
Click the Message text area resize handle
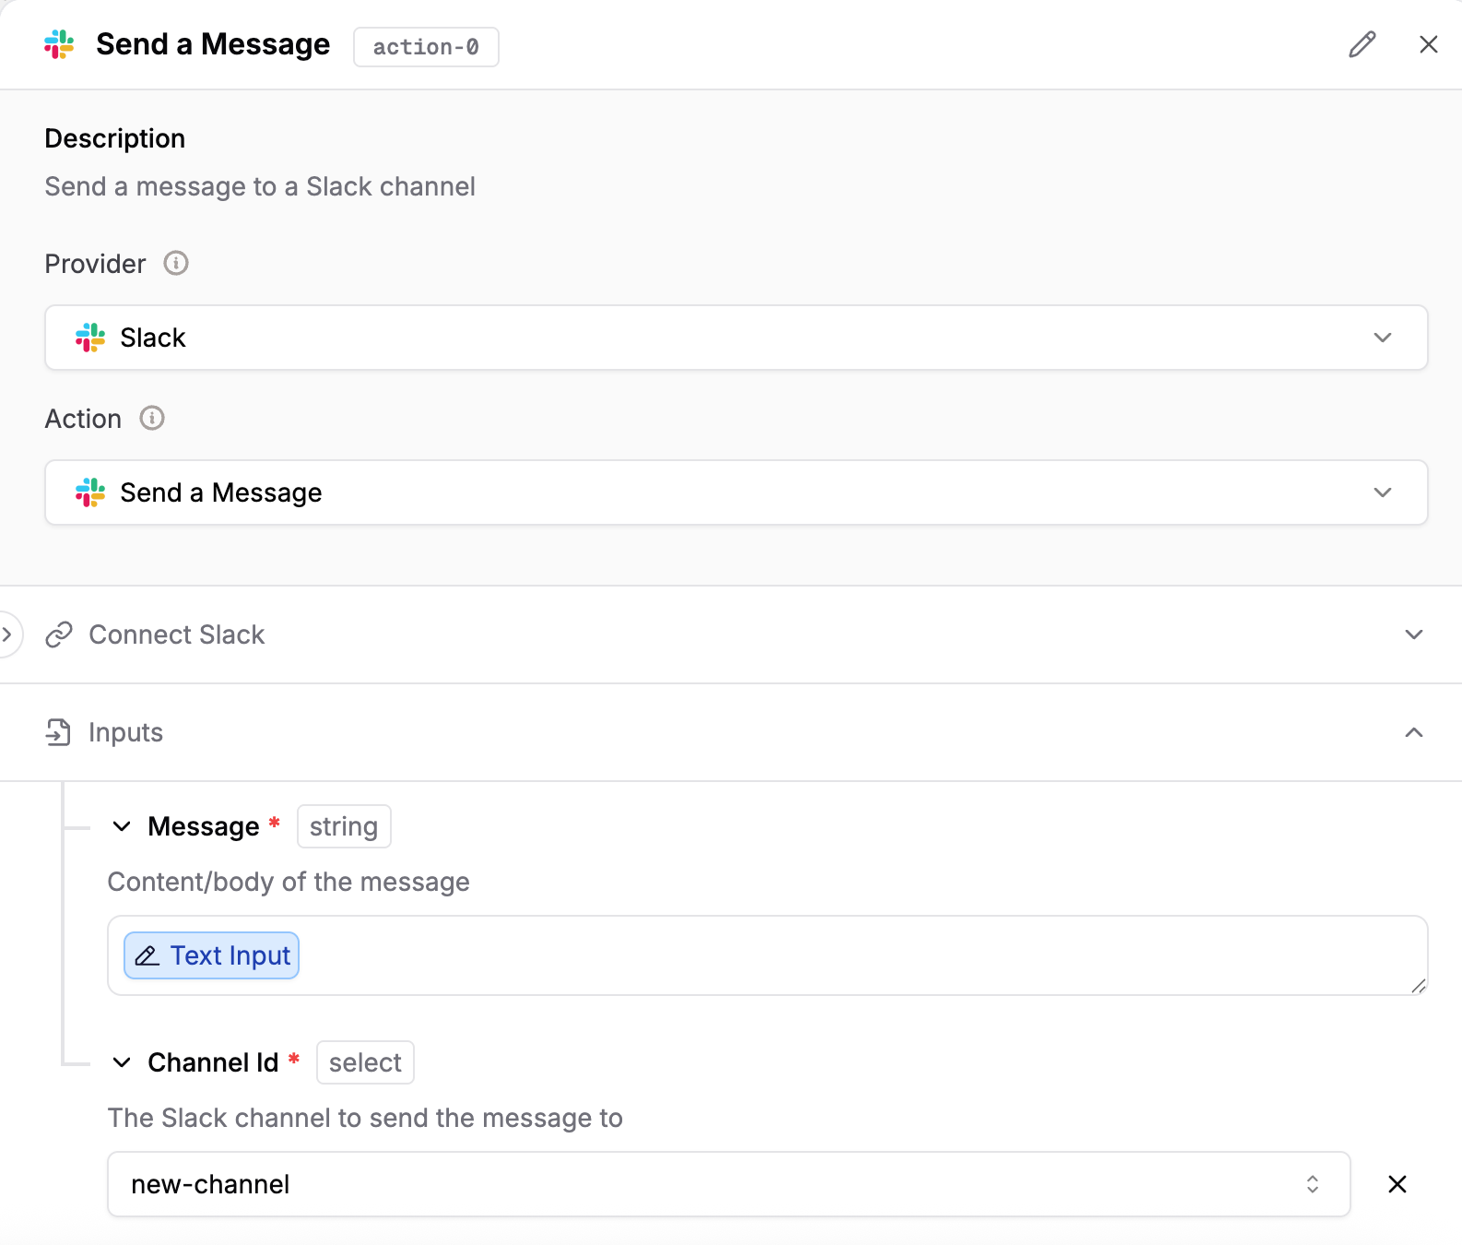1418,986
